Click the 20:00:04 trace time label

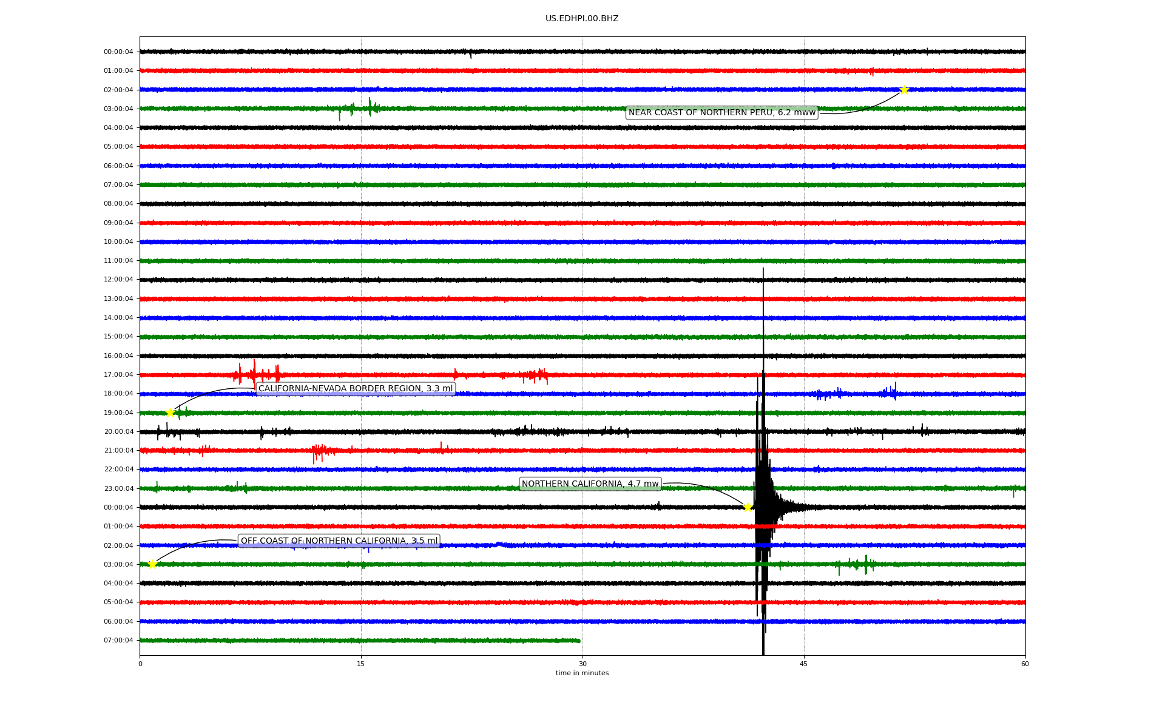click(118, 432)
